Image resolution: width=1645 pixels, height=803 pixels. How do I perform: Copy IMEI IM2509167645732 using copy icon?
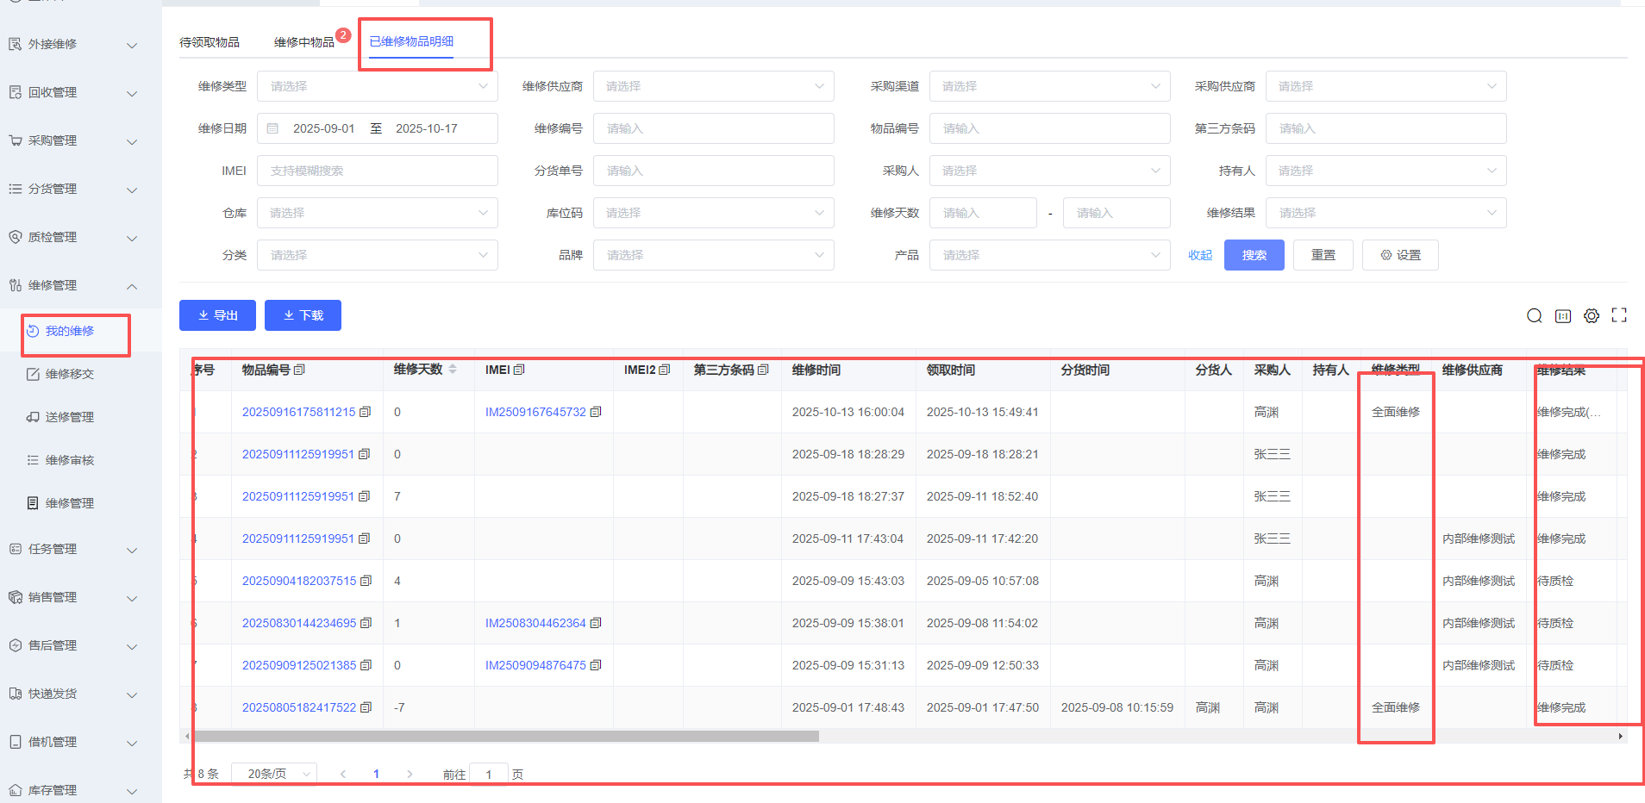(x=596, y=412)
